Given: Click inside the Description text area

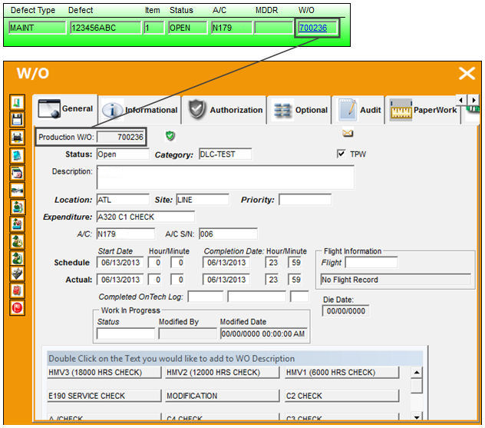Looking at the screenshot, I should point(226,177).
